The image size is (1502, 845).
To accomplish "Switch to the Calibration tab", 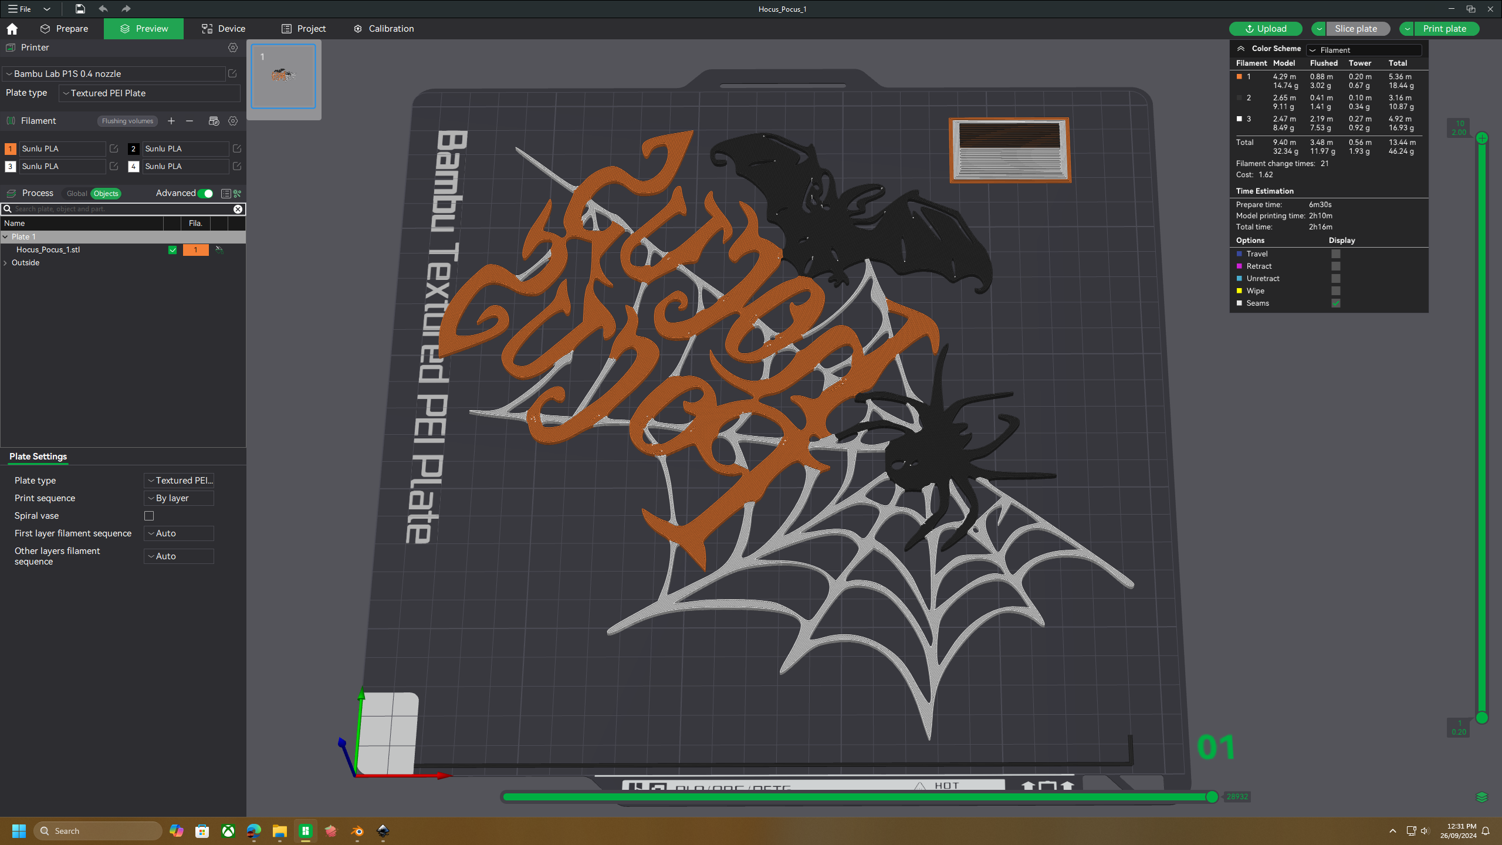I will tap(384, 29).
